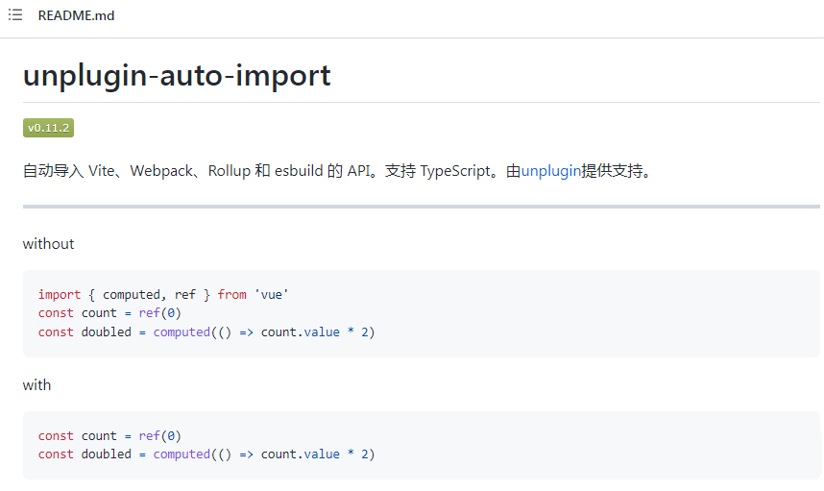Click 'const doubled' in the second code block
The image size is (824, 491).
[x=84, y=454]
